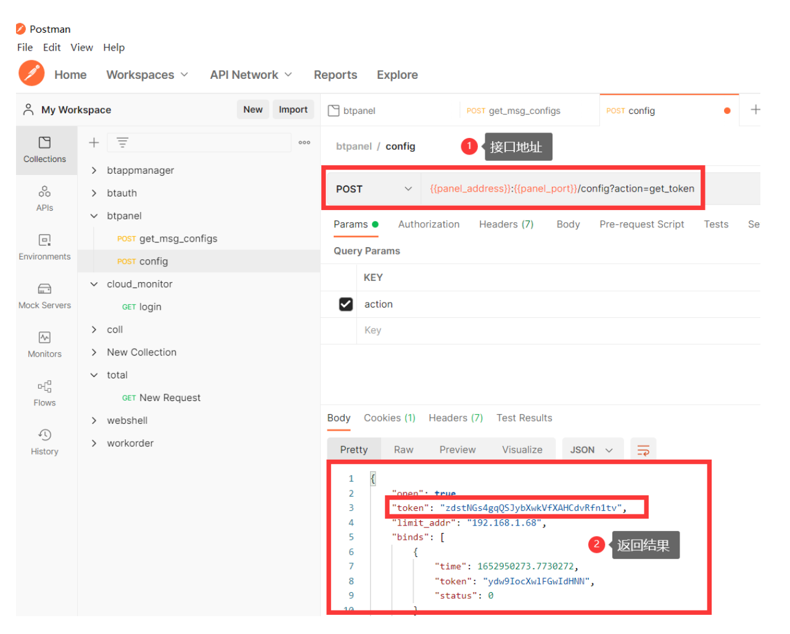The image size is (790, 634).
Task: Toggle the wrap lines icon in the response
Action: click(x=643, y=450)
